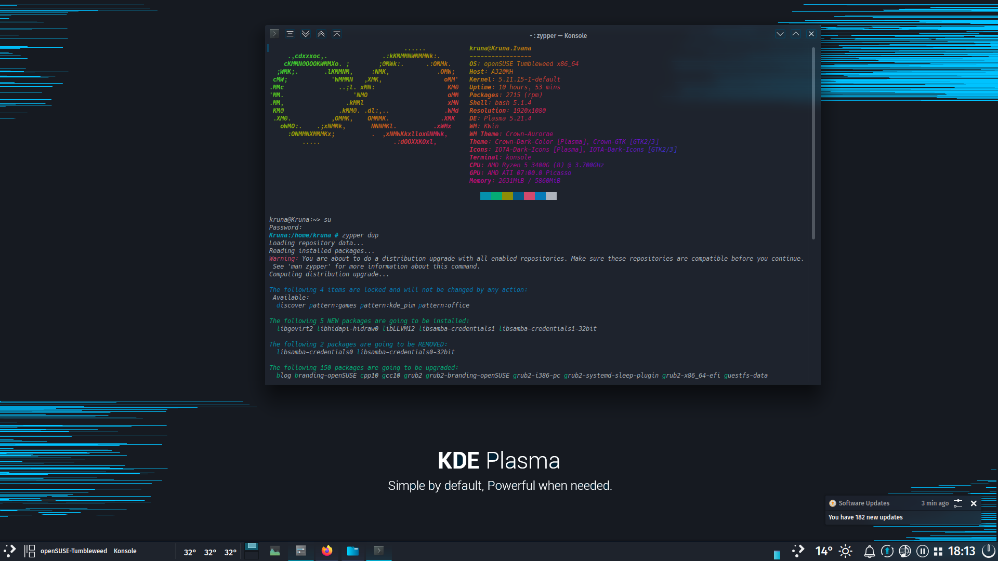Expand the hidden tray items grid icon
This screenshot has width=998, height=561.
[938, 552]
